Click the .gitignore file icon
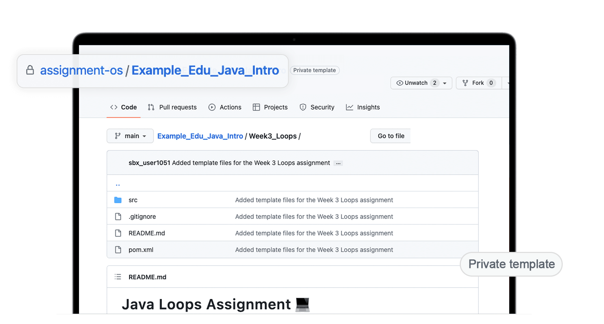Viewport: 604px width, 324px height. click(x=118, y=216)
